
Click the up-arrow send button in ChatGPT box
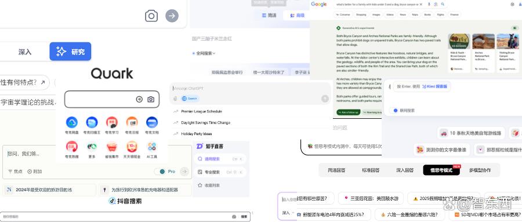click(325, 99)
